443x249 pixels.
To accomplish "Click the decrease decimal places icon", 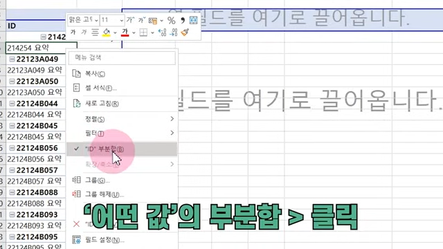I will [174, 33].
